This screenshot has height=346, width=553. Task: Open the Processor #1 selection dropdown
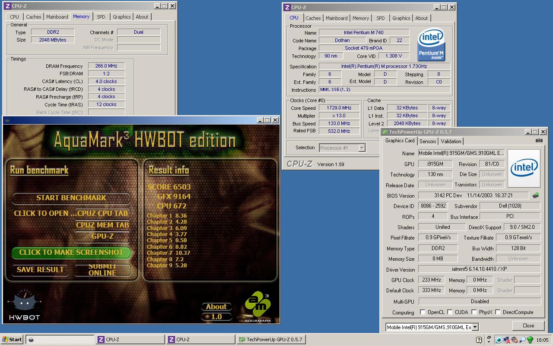tap(362, 148)
